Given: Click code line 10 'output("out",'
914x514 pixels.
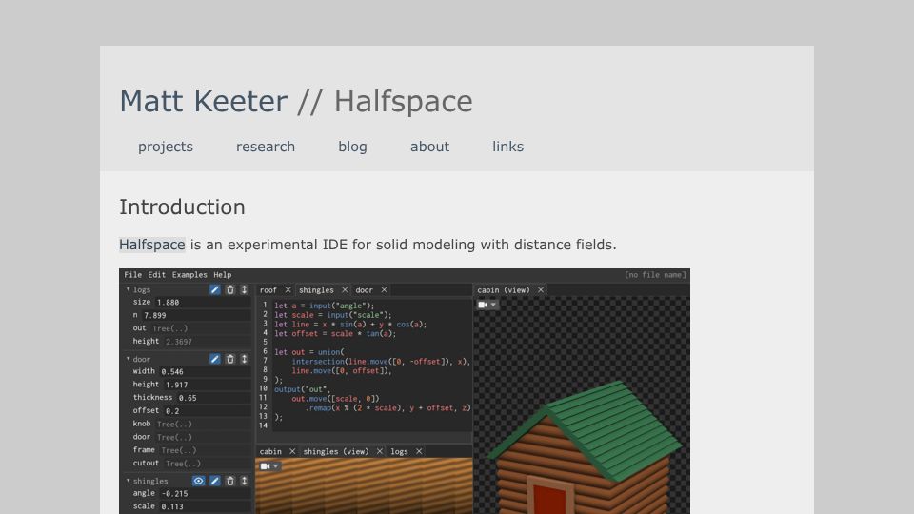Looking at the screenshot, I should click(x=302, y=389).
